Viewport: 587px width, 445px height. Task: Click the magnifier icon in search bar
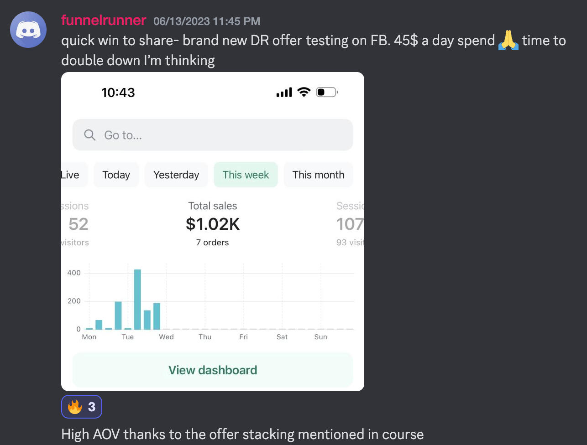tap(90, 135)
